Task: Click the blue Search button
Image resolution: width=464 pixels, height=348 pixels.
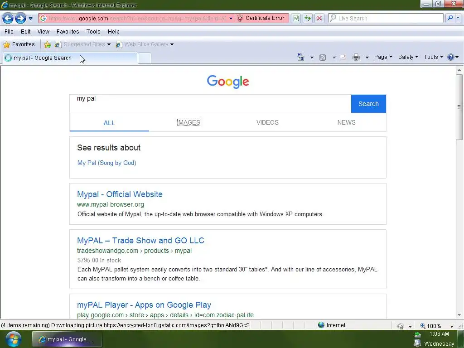Action: click(x=368, y=104)
